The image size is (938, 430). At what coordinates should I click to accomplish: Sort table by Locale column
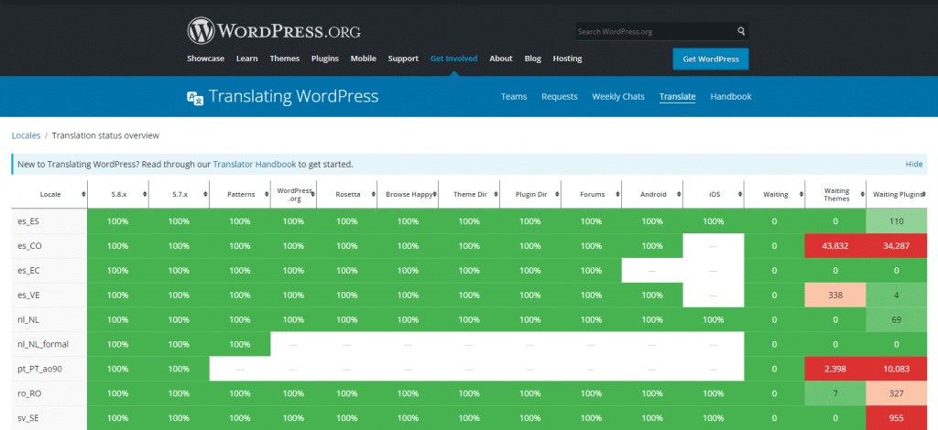point(49,194)
